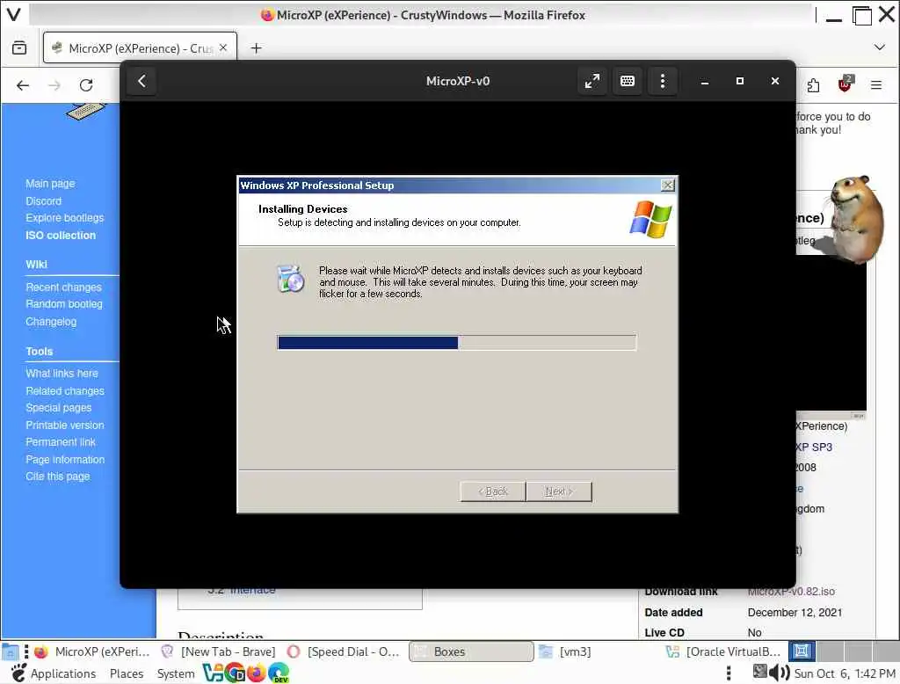Viewport: 900px width, 684px height.
Task: Open the System panel menu
Action: click(x=176, y=673)
